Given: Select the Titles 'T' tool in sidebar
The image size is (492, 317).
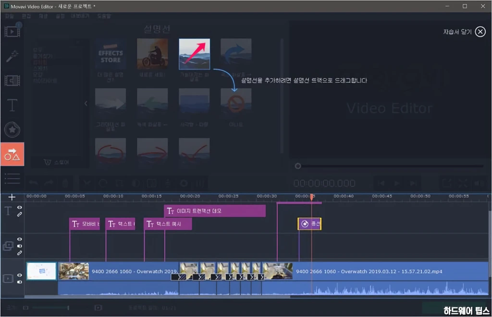Looking at the screenshot, I should pyautogui.click(x=12, y=105).
